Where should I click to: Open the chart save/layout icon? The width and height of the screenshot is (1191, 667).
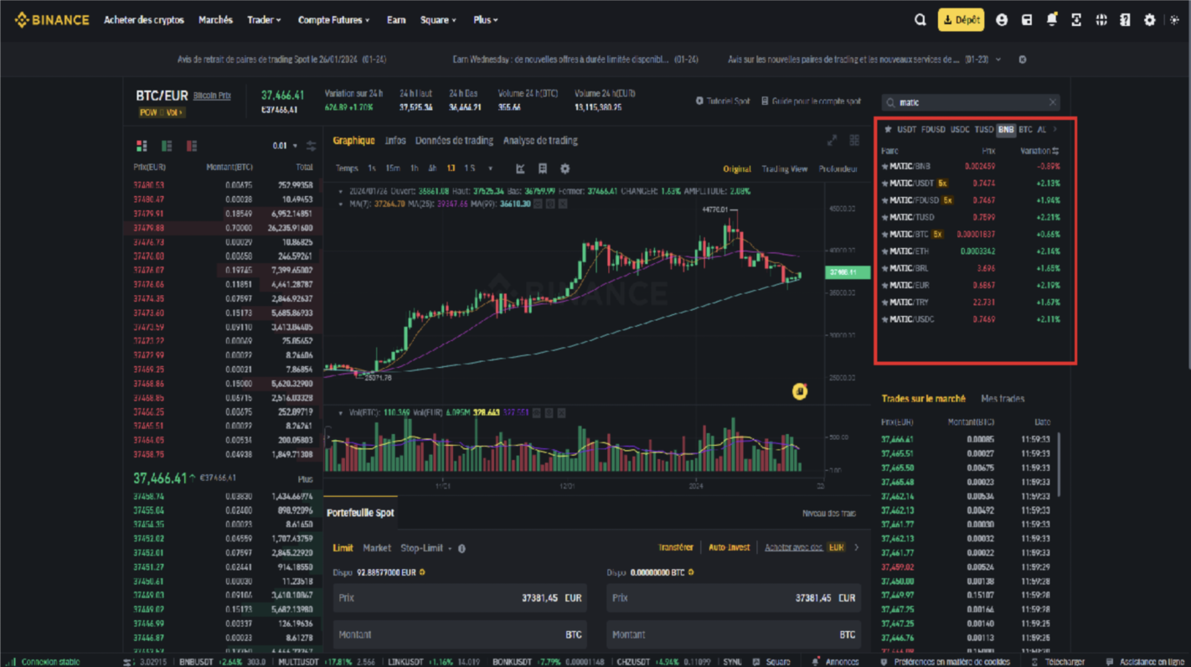(543, 168)
